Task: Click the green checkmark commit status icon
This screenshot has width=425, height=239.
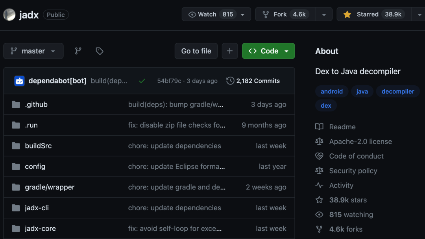Action: (142, 81)
